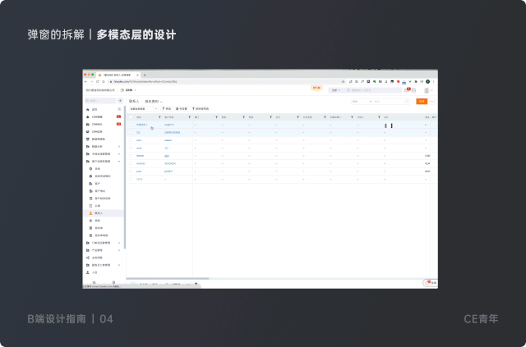
Task: Open first row contact name link
Action: click(142, 125)
